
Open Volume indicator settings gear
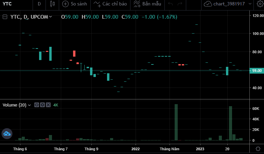42,105
